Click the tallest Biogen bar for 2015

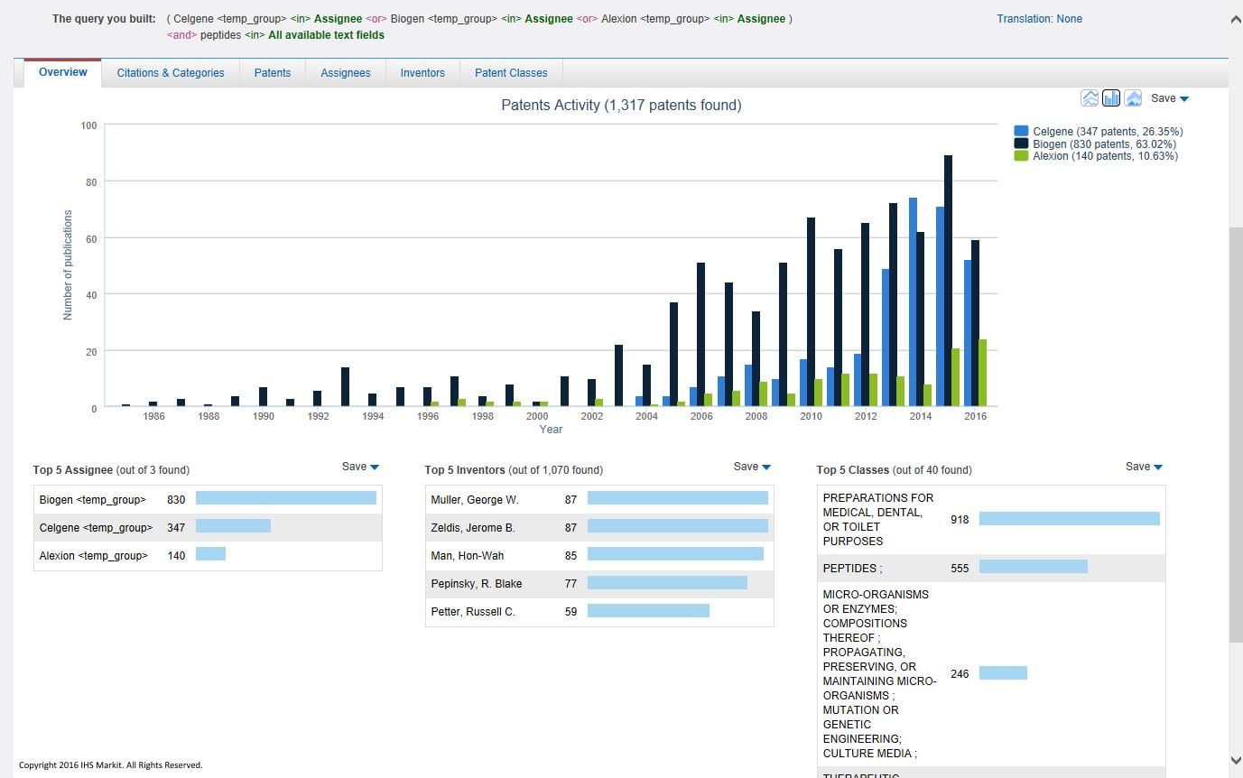tap(948, 281)
